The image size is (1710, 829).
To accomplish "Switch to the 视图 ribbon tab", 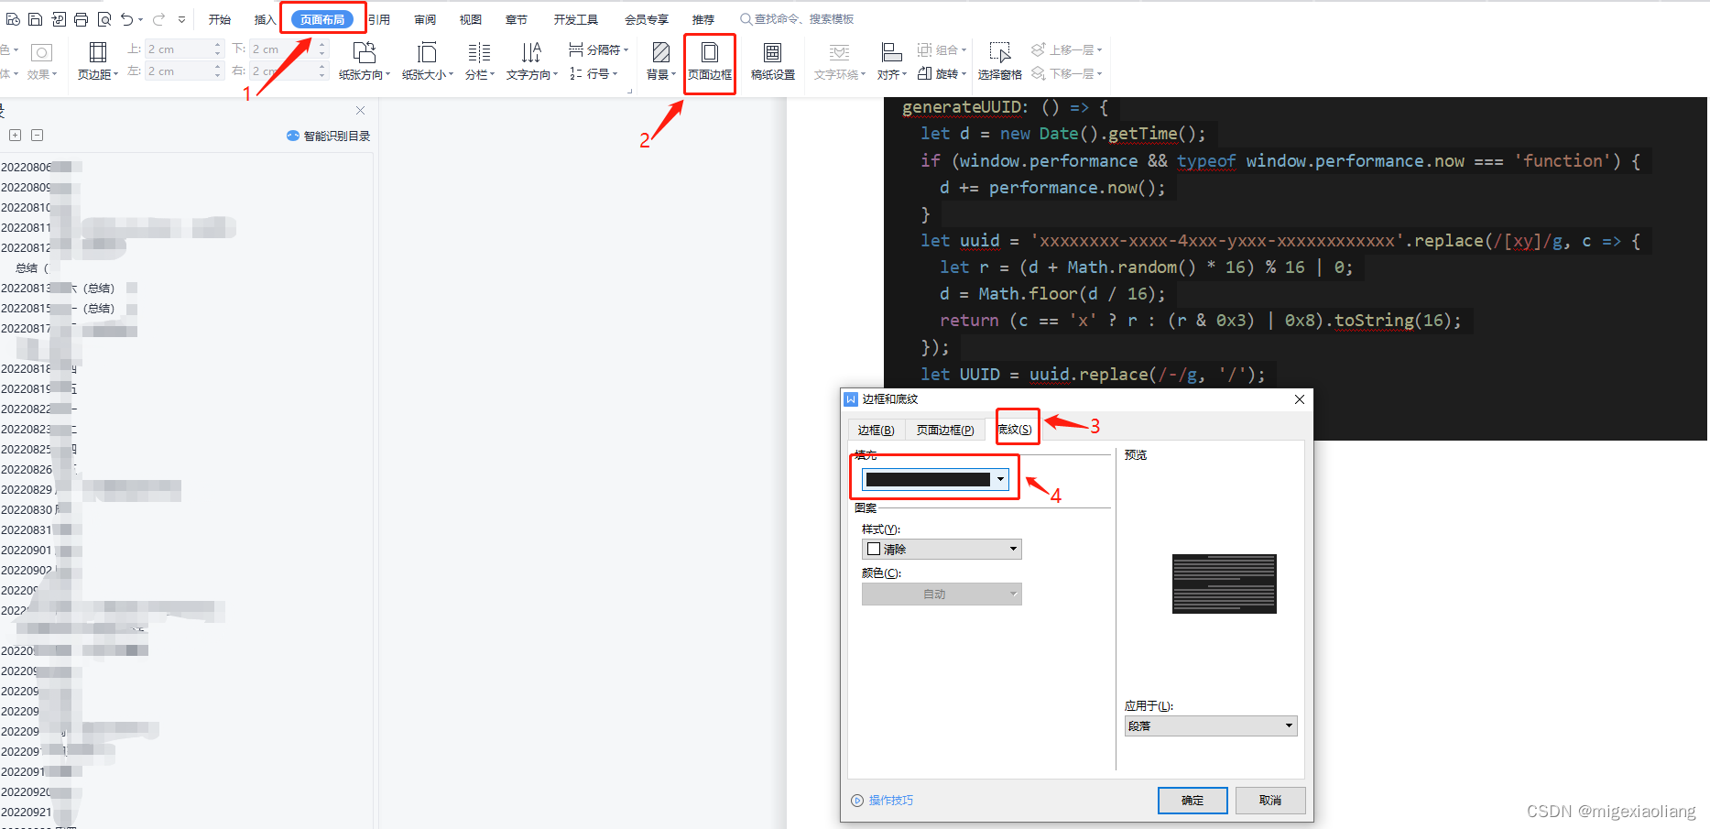I will [x=471, y=19].
